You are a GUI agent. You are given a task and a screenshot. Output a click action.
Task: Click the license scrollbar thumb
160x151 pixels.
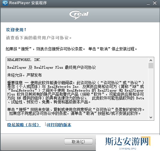[151, 66]
